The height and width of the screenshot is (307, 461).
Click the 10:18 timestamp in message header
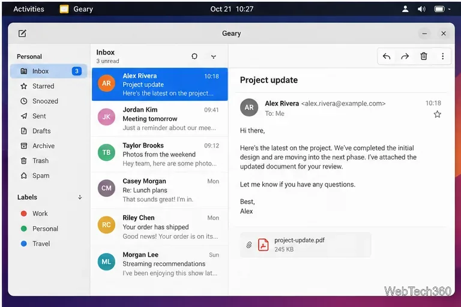point(433,103)
